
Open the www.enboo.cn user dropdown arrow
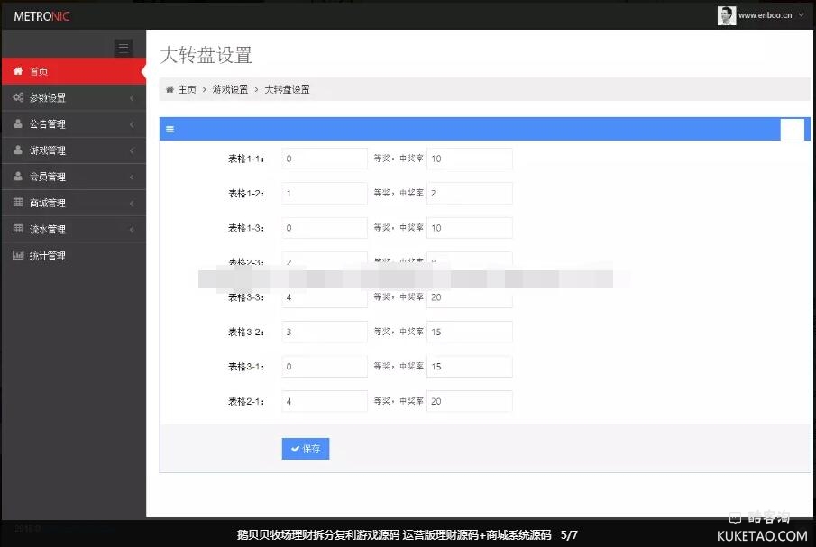pyautogui.click(x=802, y=15)
